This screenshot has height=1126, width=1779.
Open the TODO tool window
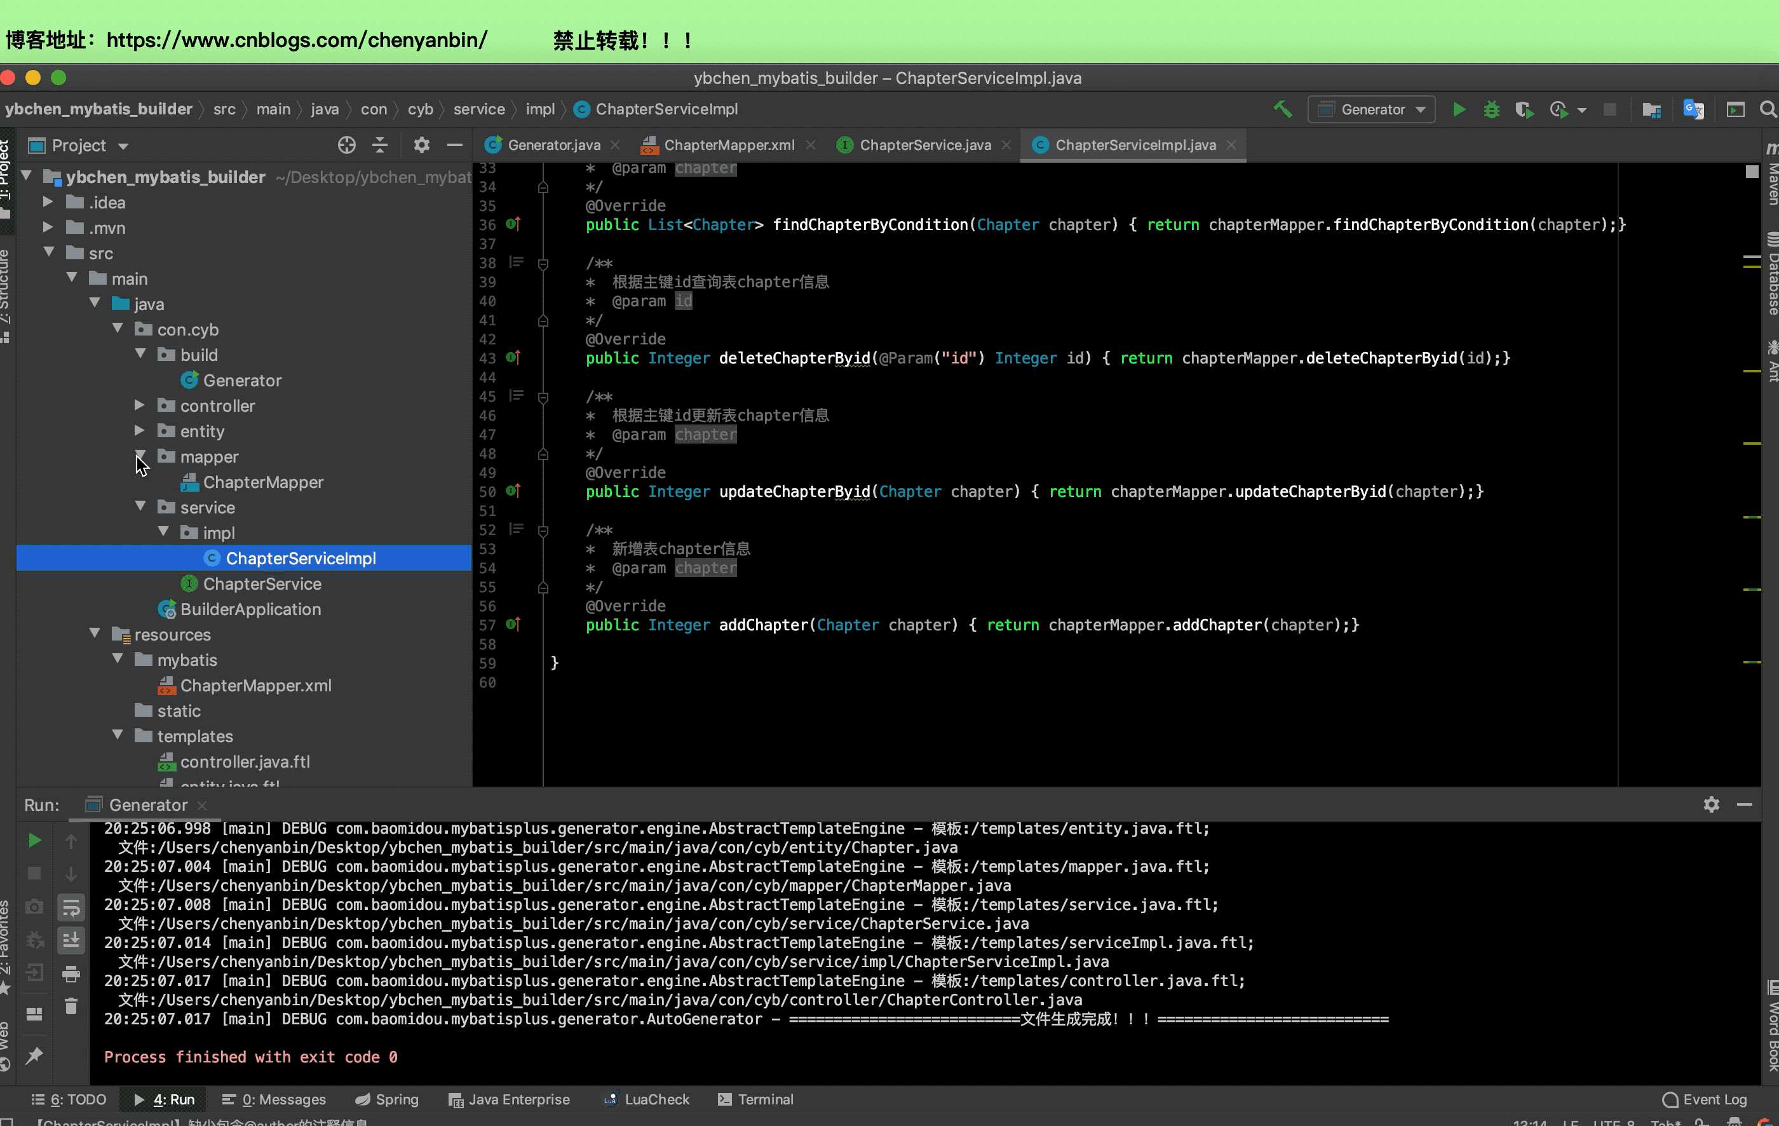(69, 1099)
